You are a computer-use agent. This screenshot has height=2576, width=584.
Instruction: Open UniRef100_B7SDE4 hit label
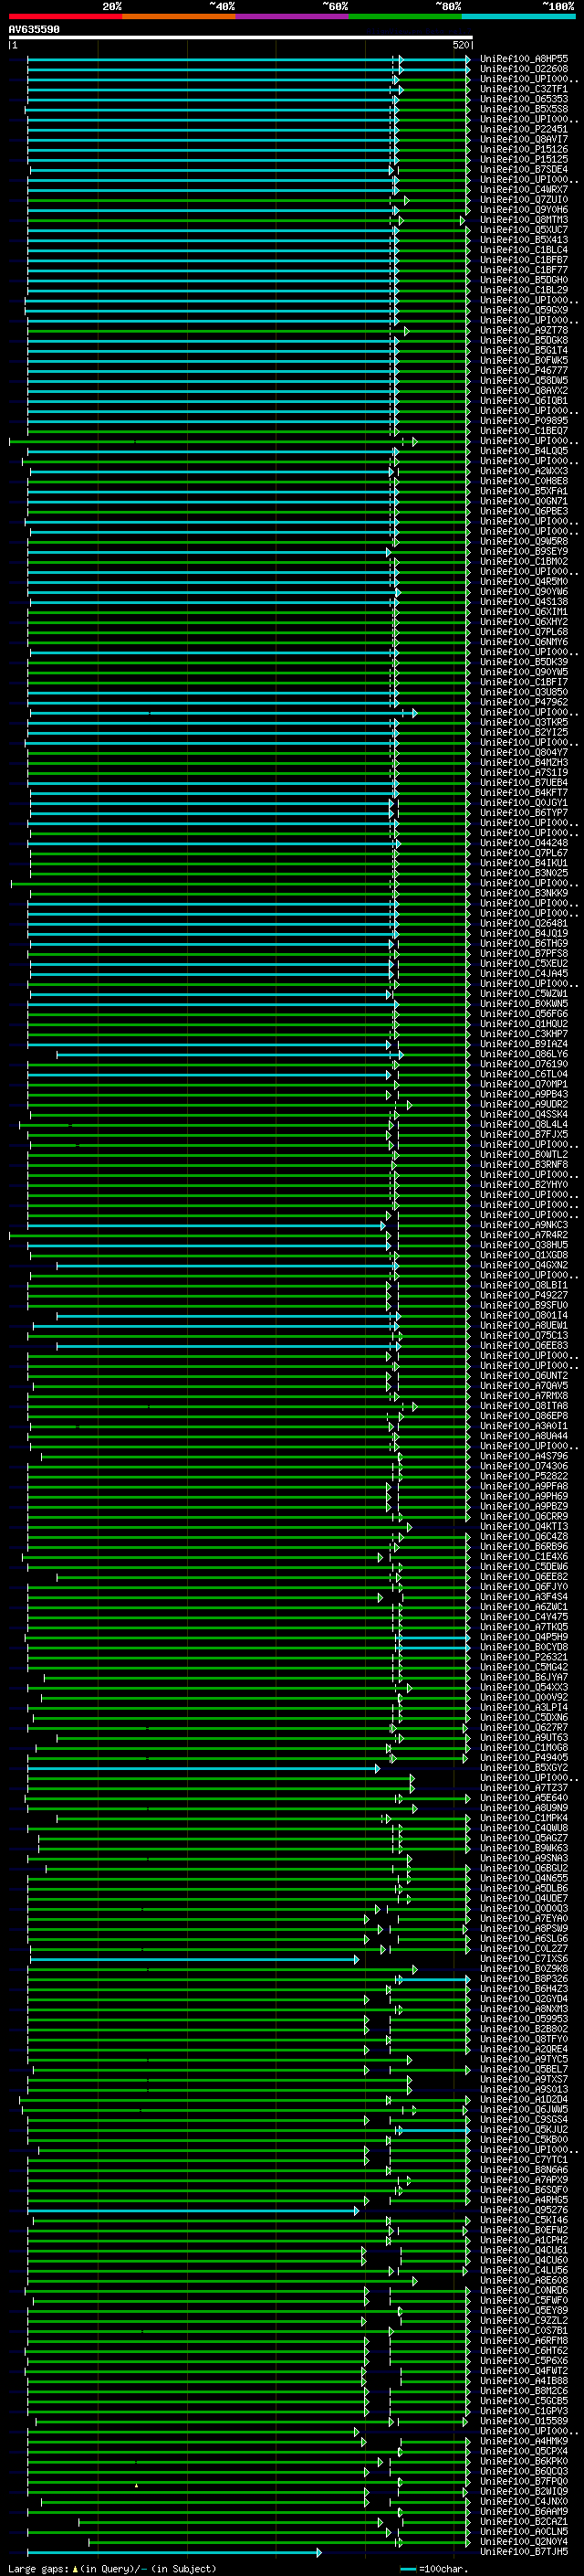point(524,169)
